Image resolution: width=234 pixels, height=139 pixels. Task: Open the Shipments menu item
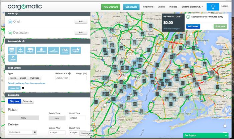tap(148, 7)
